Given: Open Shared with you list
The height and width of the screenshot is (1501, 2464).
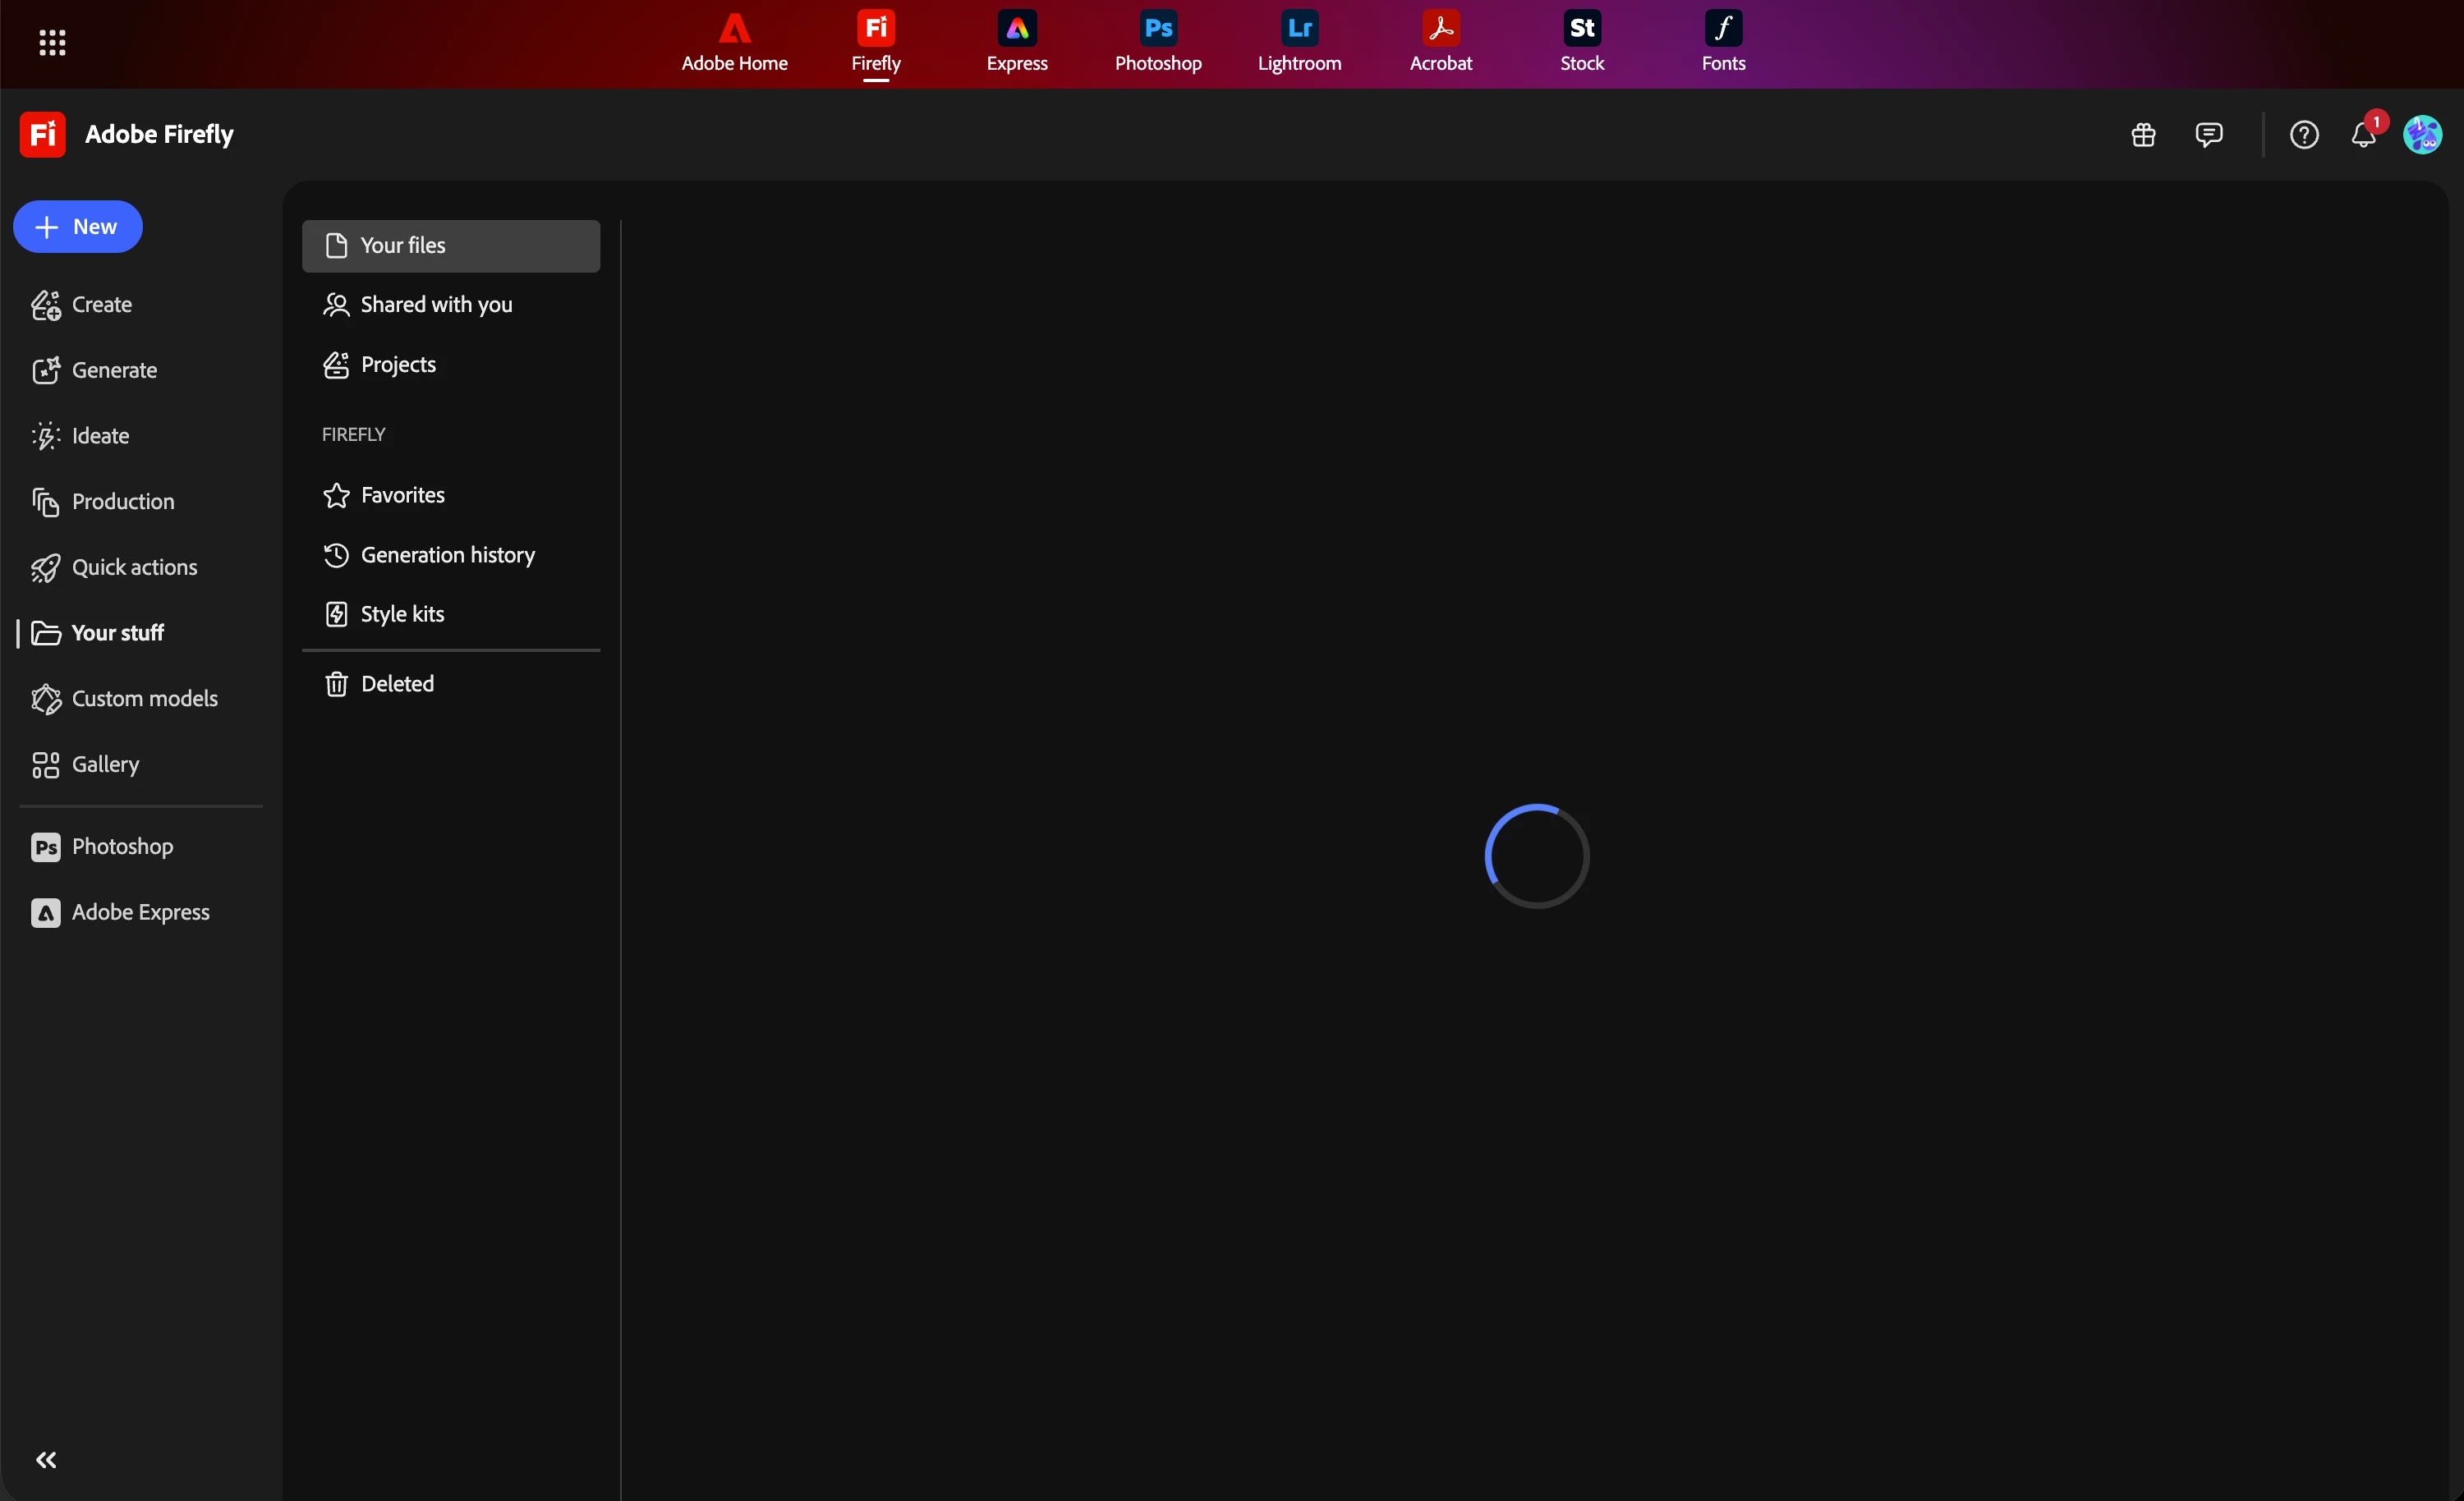Looking at the screenshot, I should (x=436, y=305).
